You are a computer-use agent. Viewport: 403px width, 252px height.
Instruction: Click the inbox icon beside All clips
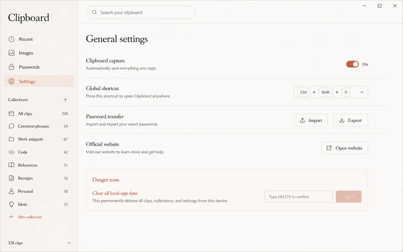(11, 114)
